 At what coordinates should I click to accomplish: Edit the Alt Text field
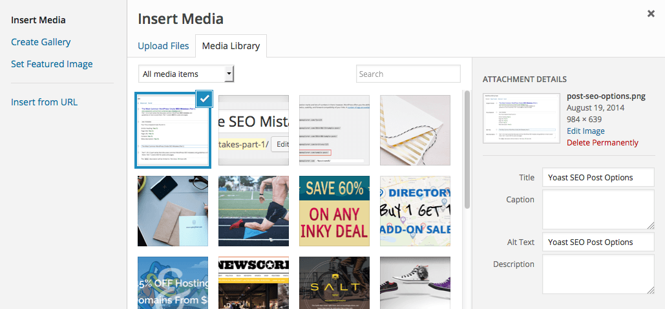tap(598, 242)
